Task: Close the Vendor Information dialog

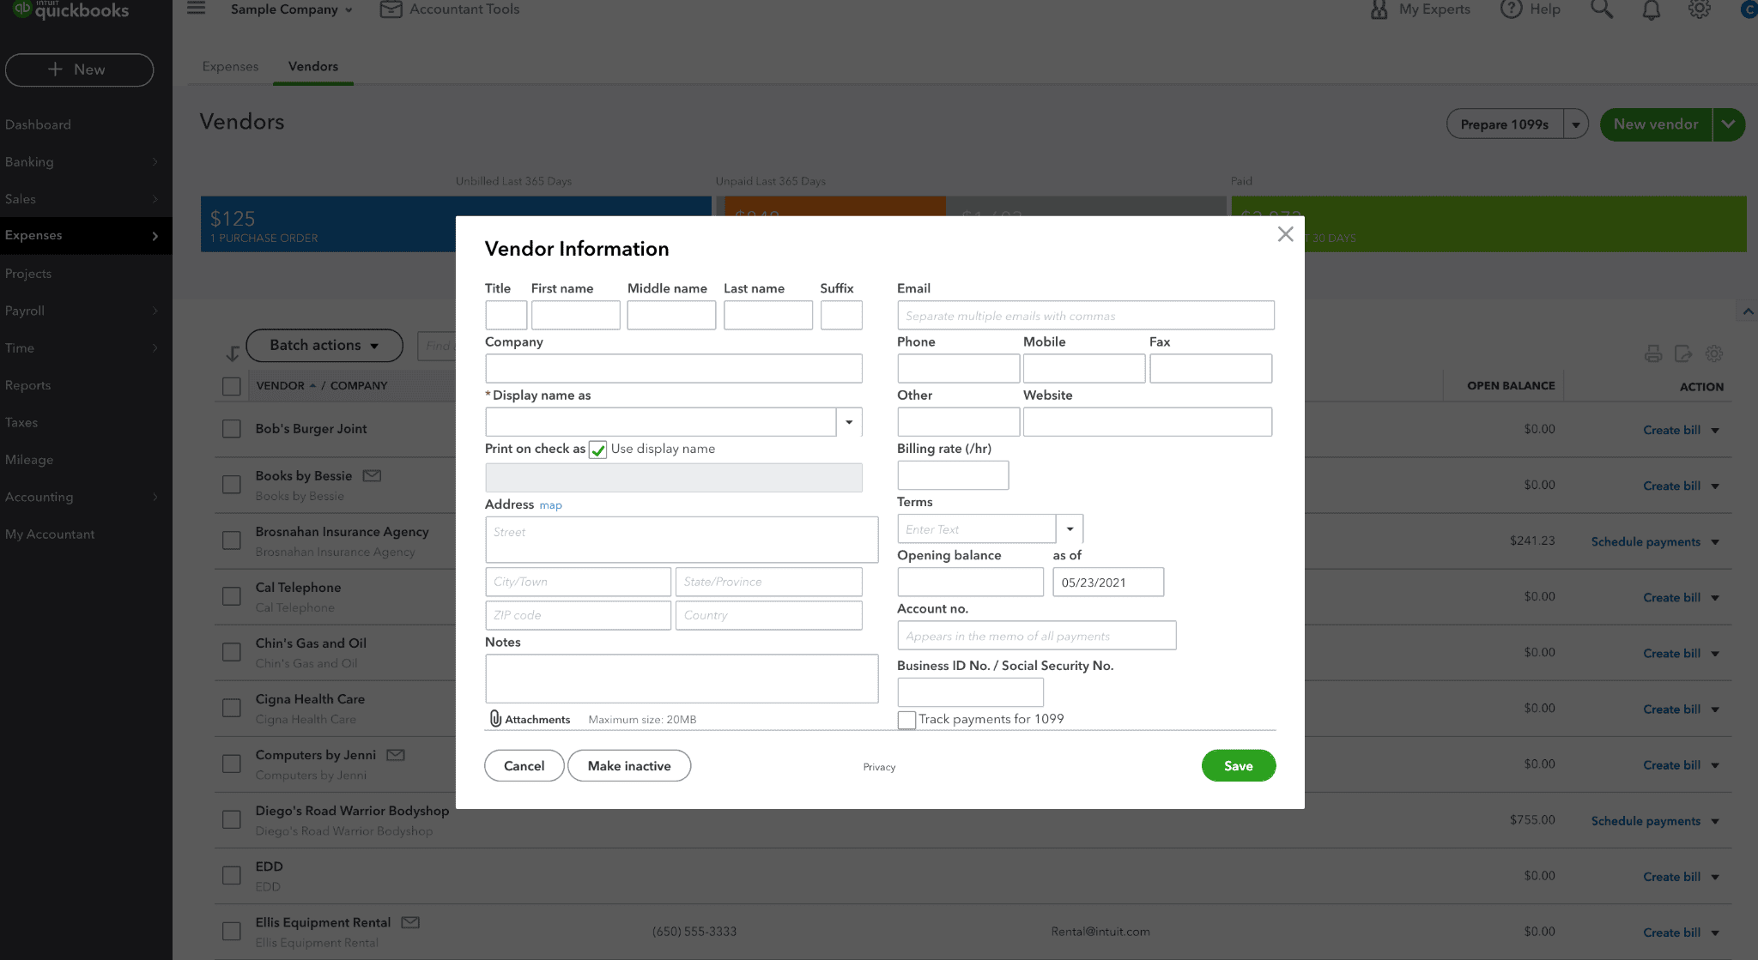Action: [x=1285, y=234]
